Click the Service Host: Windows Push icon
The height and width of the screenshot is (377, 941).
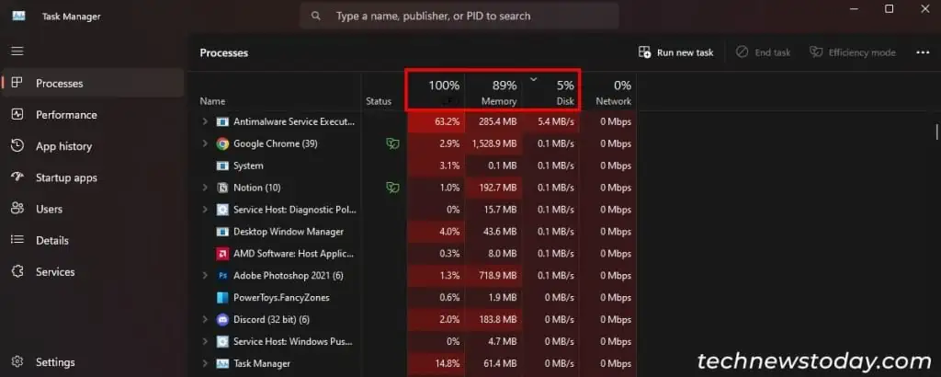tap(222, 341)
